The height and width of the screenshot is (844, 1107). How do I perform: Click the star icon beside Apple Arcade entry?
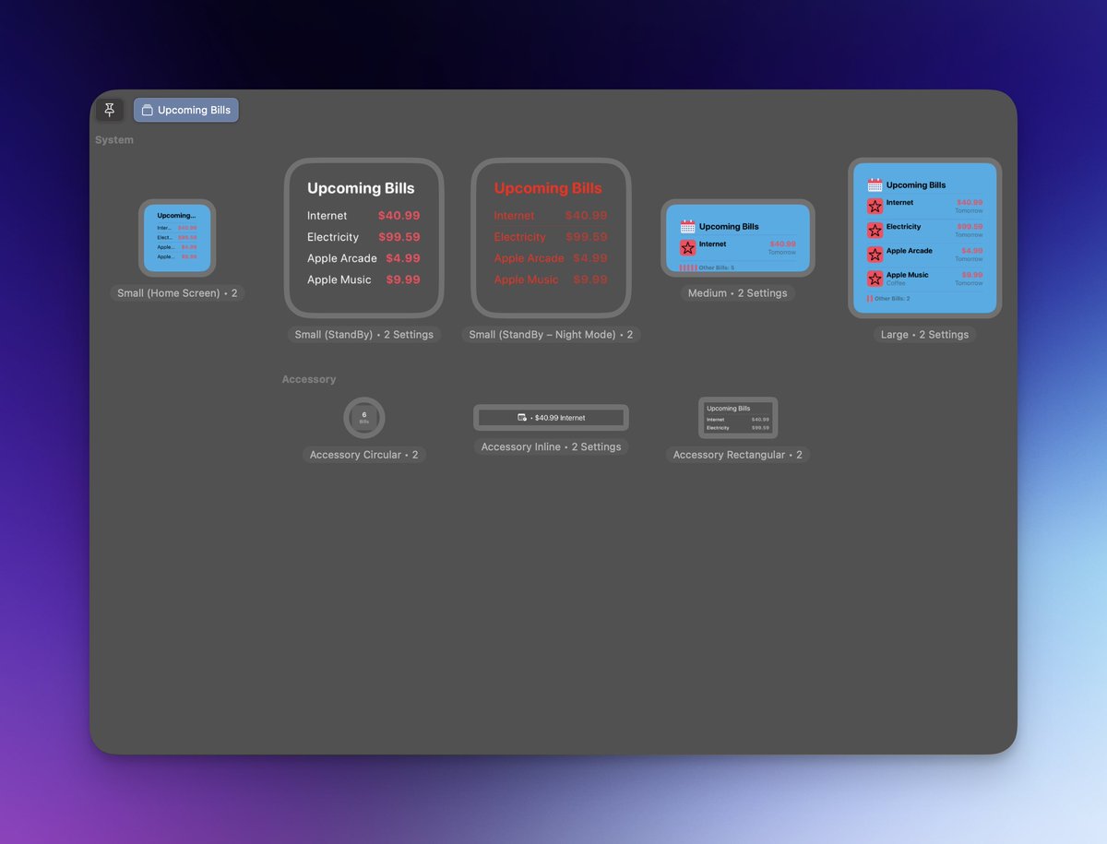coord(874,252)
